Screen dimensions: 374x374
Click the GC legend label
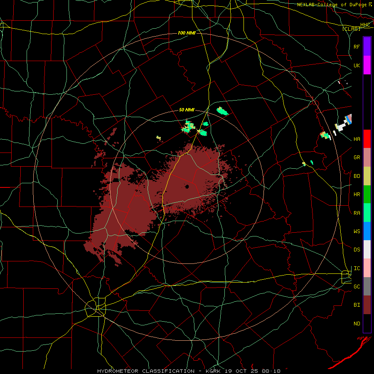(357, 286)
